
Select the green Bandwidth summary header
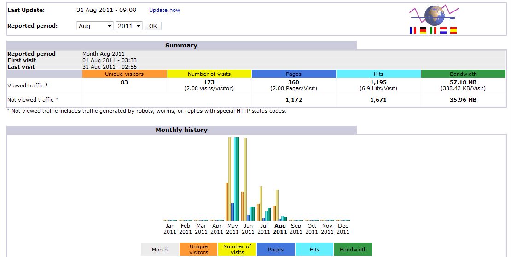463,74
